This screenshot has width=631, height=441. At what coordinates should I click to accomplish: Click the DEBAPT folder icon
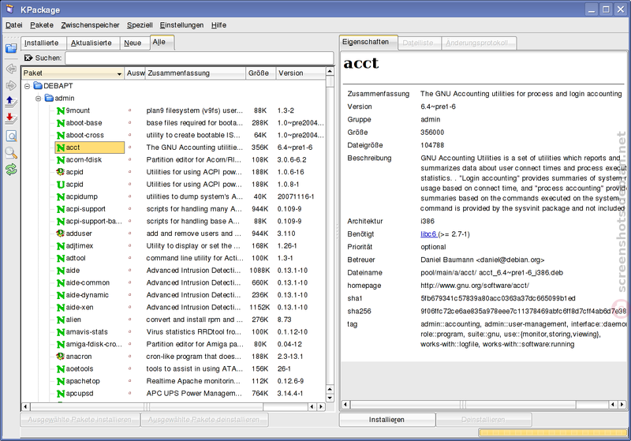(38, 86)
